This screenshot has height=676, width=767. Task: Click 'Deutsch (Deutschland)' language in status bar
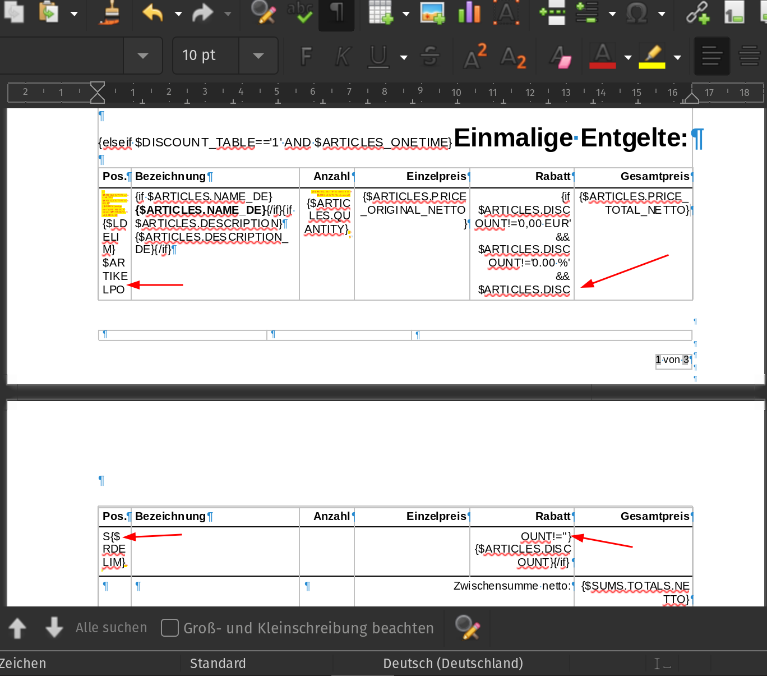452,664
